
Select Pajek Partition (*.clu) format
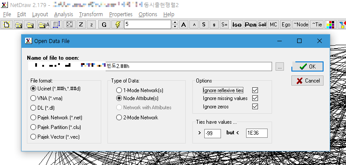pyautogui.click(x=55, y=127)
